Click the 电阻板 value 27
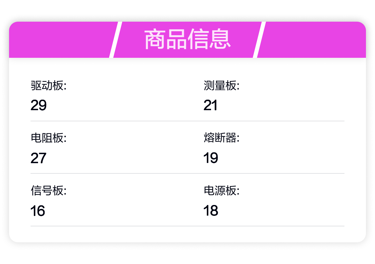 click(39, 158)
